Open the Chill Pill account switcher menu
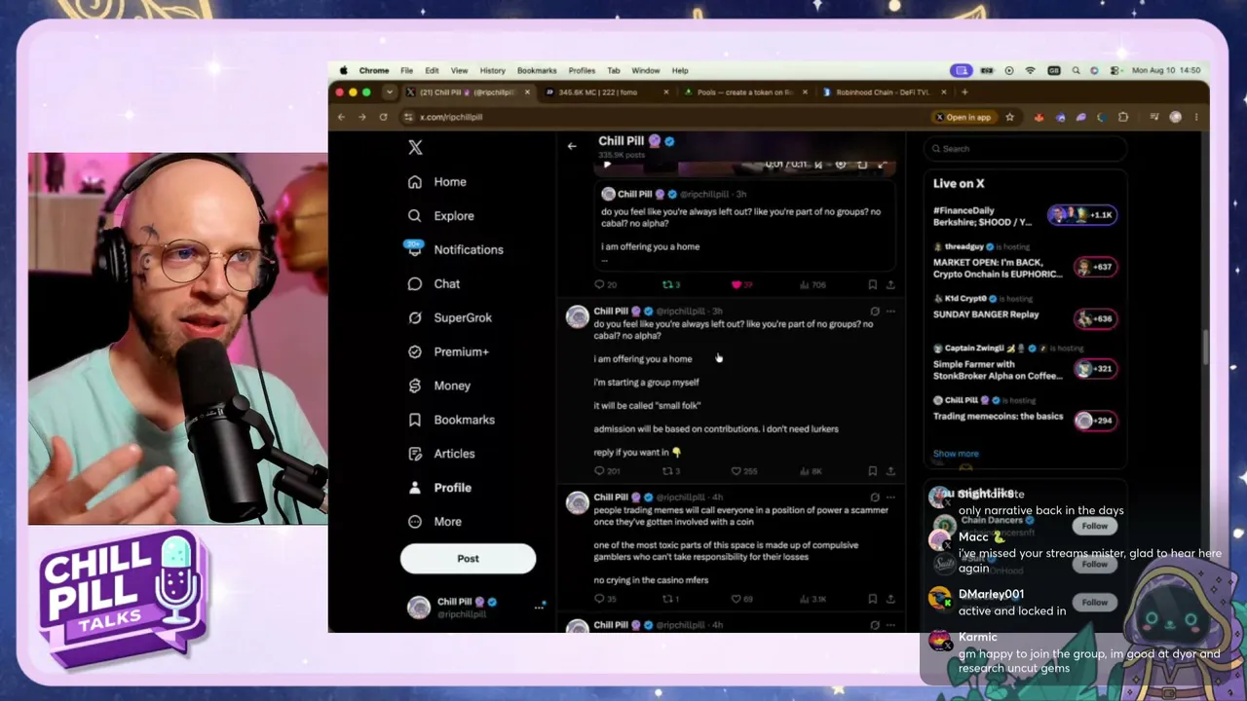The image size is (1247, 701). 475,608
